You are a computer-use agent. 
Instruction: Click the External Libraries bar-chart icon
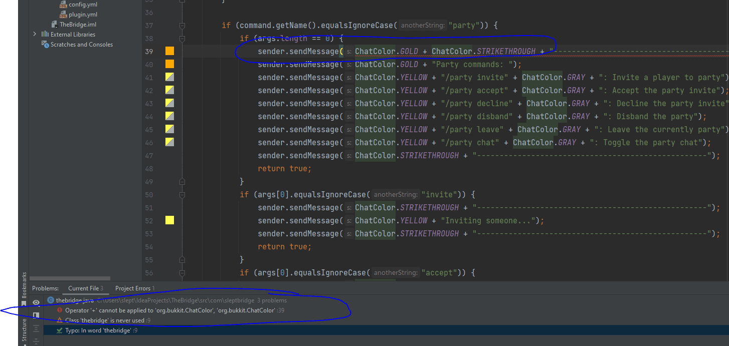(45, 35)
